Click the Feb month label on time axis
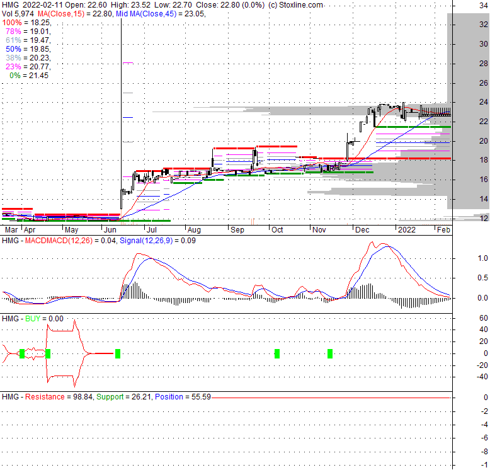Screen dimensions: 490x470 pos(443,230)
